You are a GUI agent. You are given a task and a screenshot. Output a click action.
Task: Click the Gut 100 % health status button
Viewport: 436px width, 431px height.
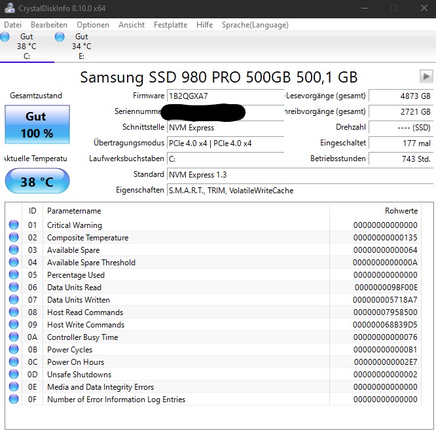point(37,124)
